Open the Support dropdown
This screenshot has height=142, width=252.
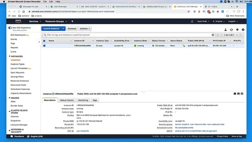[233, 21]
